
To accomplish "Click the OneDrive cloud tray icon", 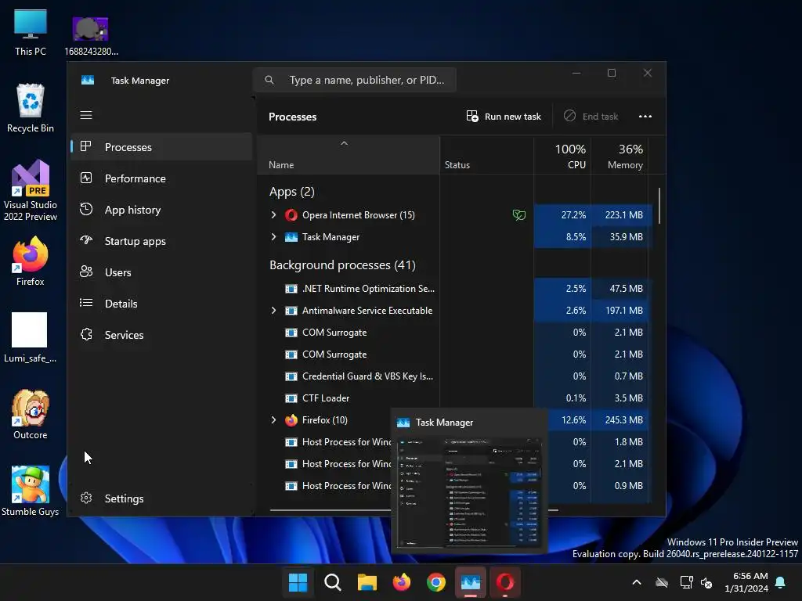I will 662,582.
